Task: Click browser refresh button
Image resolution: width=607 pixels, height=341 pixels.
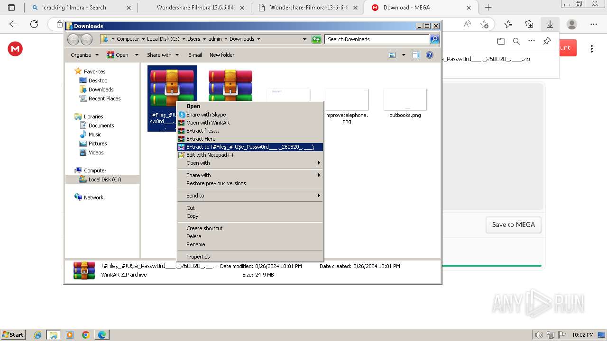Action: [x=34, y=24]
